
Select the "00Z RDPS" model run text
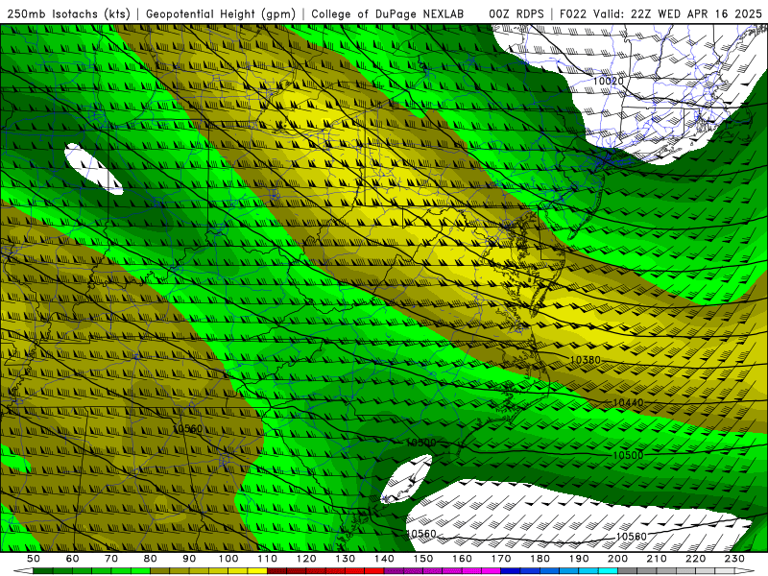click(x=516, y=14)
